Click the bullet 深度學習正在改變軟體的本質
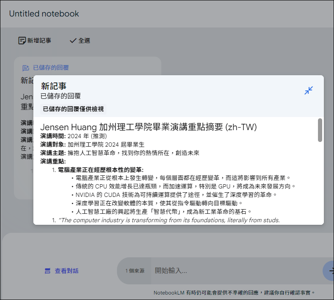The width and height of the screenshot is (334, 300). (x=159, y=203)
